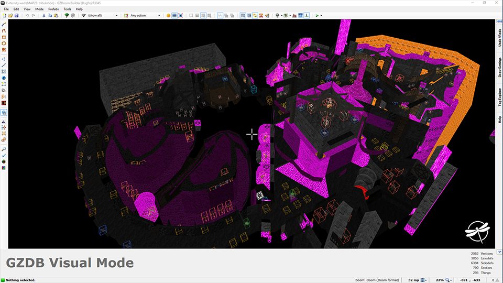
Task: Open an existing map with folder icon
Action: click(x=10, y=16)
